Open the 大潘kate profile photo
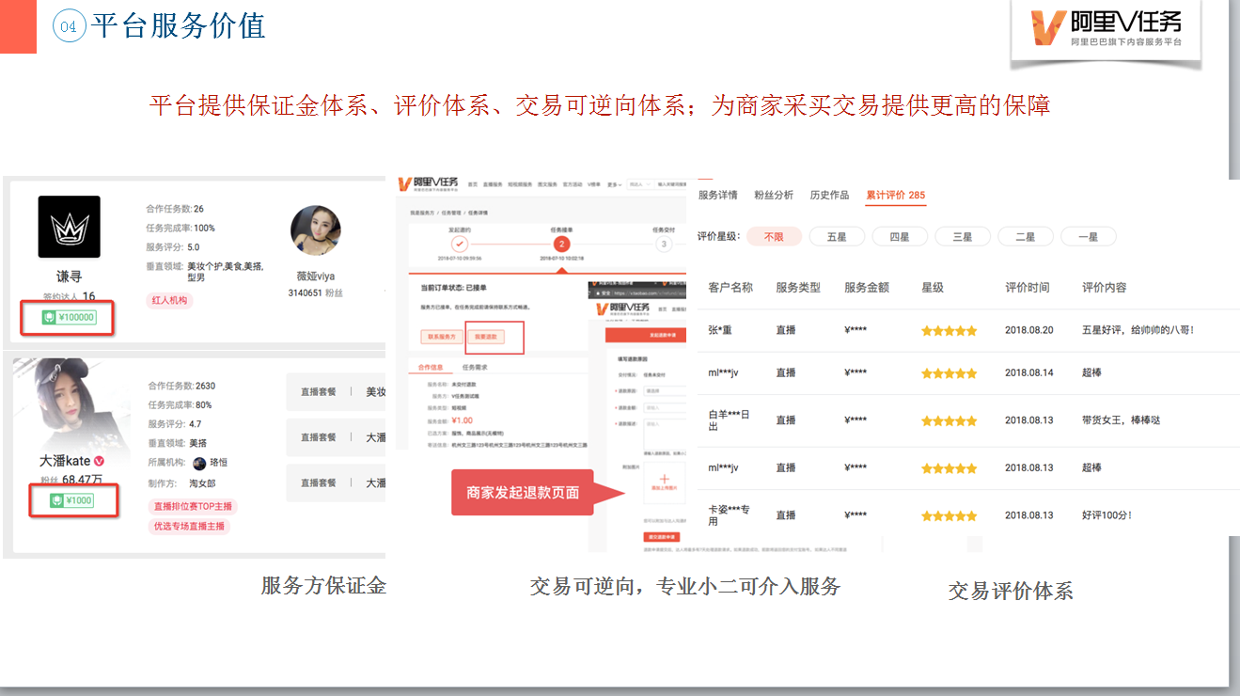The height and width of the screenshot is (696, 1240). click(71, 404)
